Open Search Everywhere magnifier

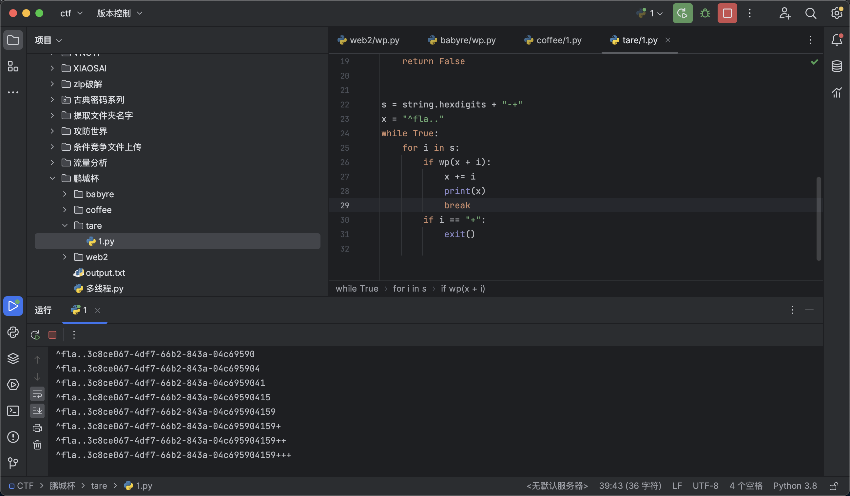[x=811, y=13]
